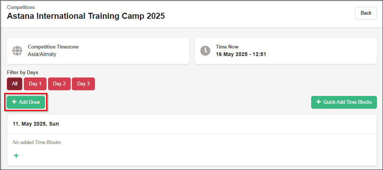Select the Asia/Almaty timezone value

(42, 54)
